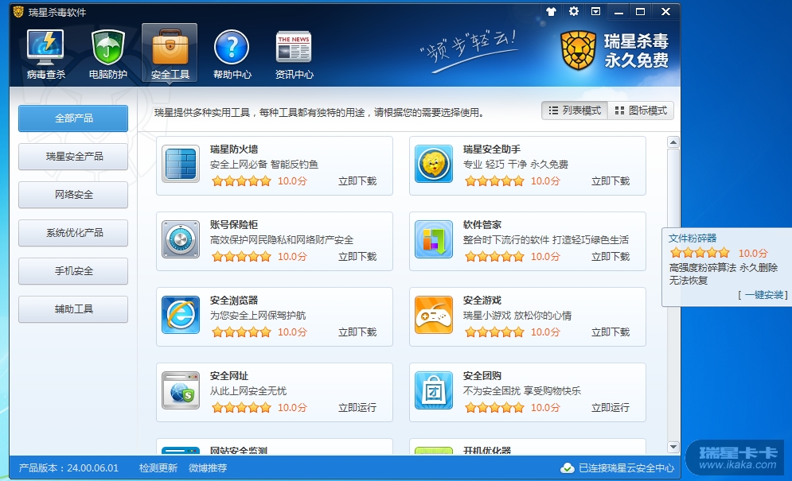Select the 网络安全 category
The width and height of the screenshot is (792, 481).
point(73,195)
